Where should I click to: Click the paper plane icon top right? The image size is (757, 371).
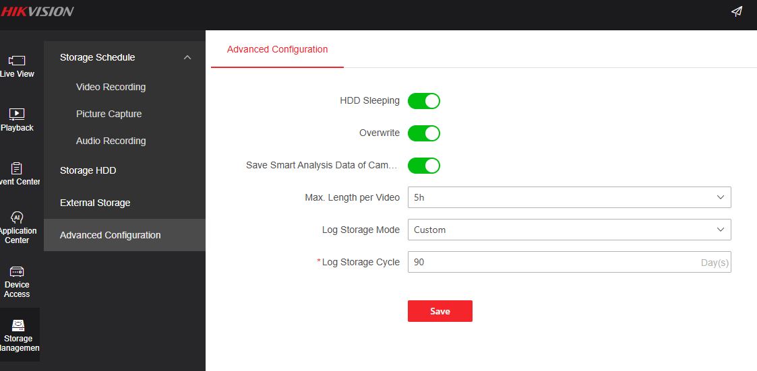point(737,11)
